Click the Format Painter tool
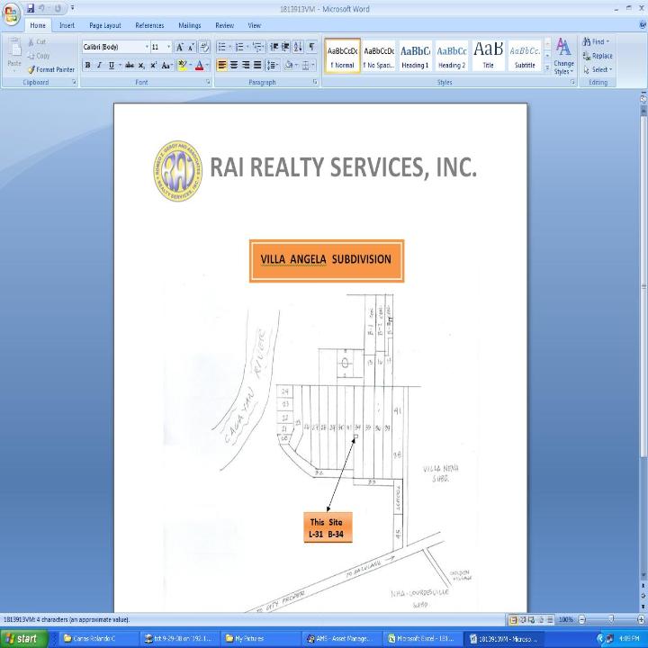Screen dimensions: 648x648 click(x=51, y=69)
